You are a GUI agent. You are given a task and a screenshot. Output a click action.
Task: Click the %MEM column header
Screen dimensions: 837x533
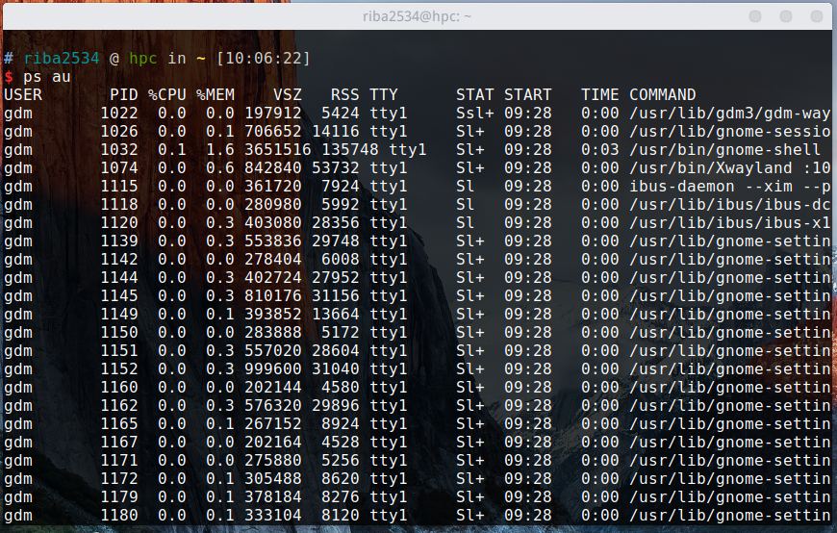click(216, 94)
